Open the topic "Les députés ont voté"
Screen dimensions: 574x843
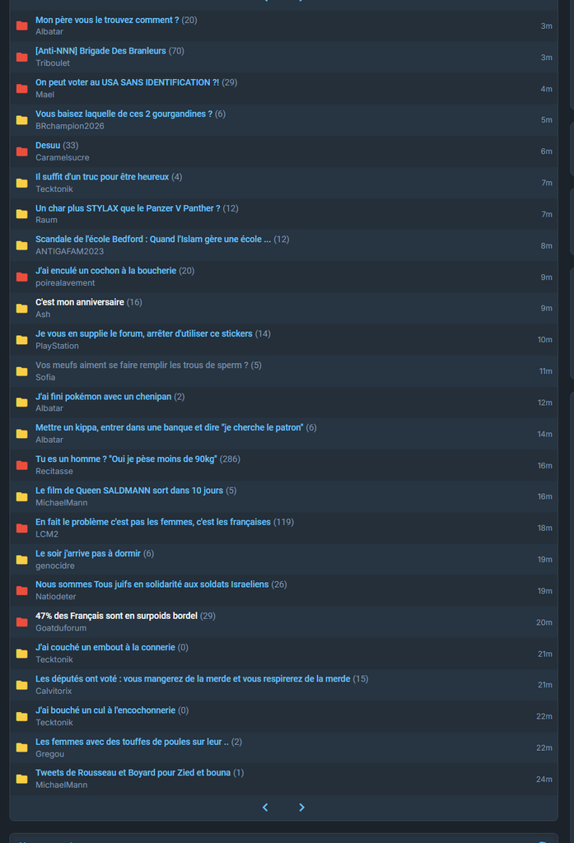point(193,678)
